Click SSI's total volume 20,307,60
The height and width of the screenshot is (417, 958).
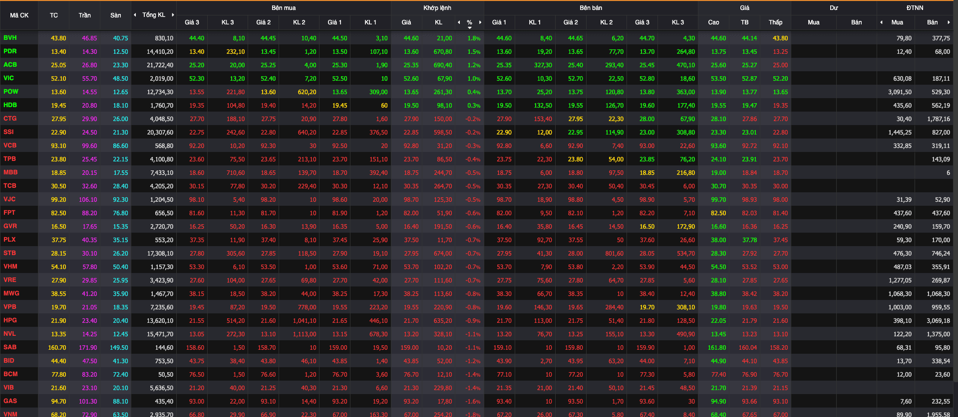click(x=160, y=133)
